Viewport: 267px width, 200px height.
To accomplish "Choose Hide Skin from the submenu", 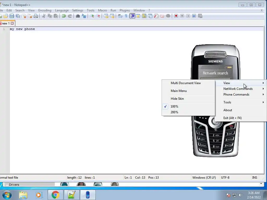I will [188, 99].
